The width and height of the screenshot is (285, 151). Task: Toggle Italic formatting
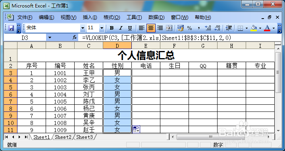(121, 28)
